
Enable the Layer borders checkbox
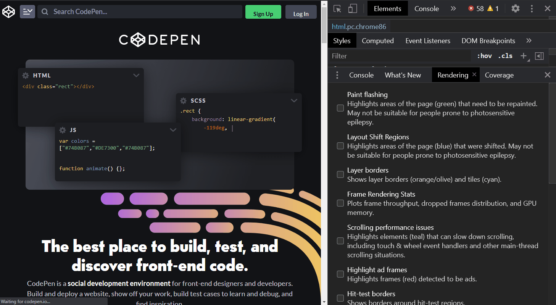tap(340, 174)
